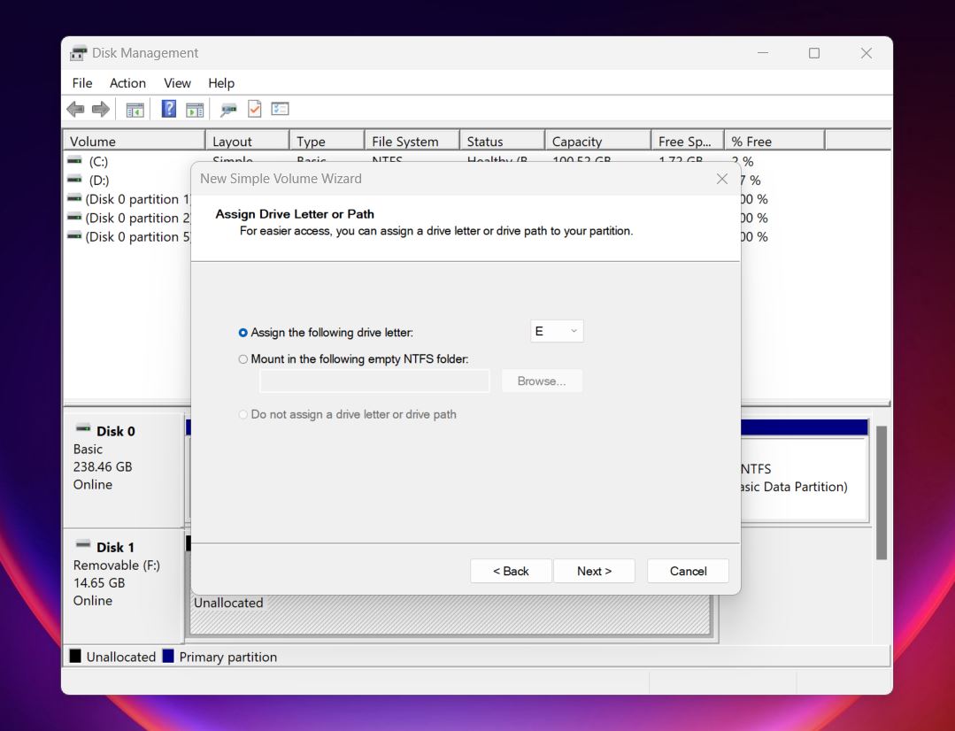Click the Removable (F:) text
Image resolution: width=955 pixels, height=731 pixels.
tap(116, 566)
